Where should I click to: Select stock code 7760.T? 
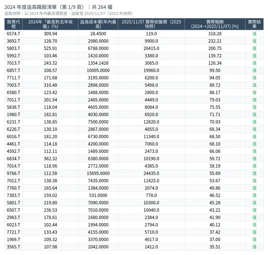[x=13, y=188]
